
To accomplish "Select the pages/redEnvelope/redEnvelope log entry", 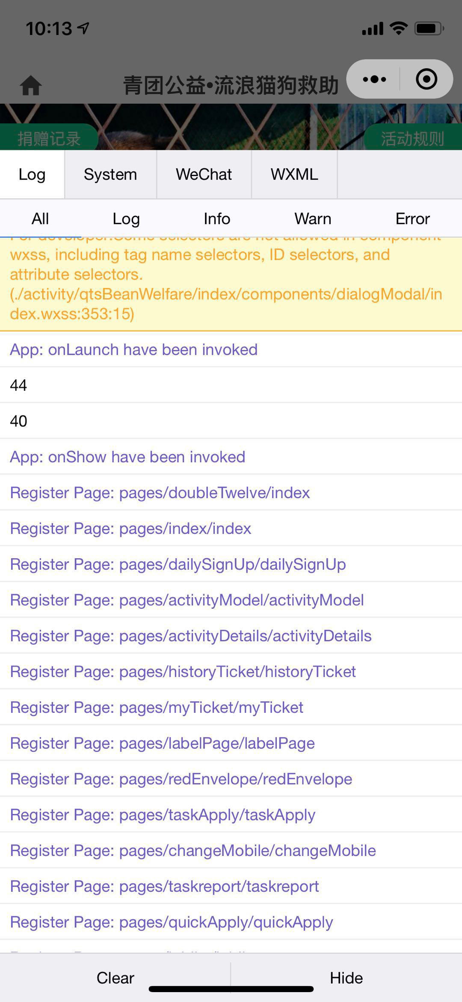I will pyautogui.click(x=231, y=779).
